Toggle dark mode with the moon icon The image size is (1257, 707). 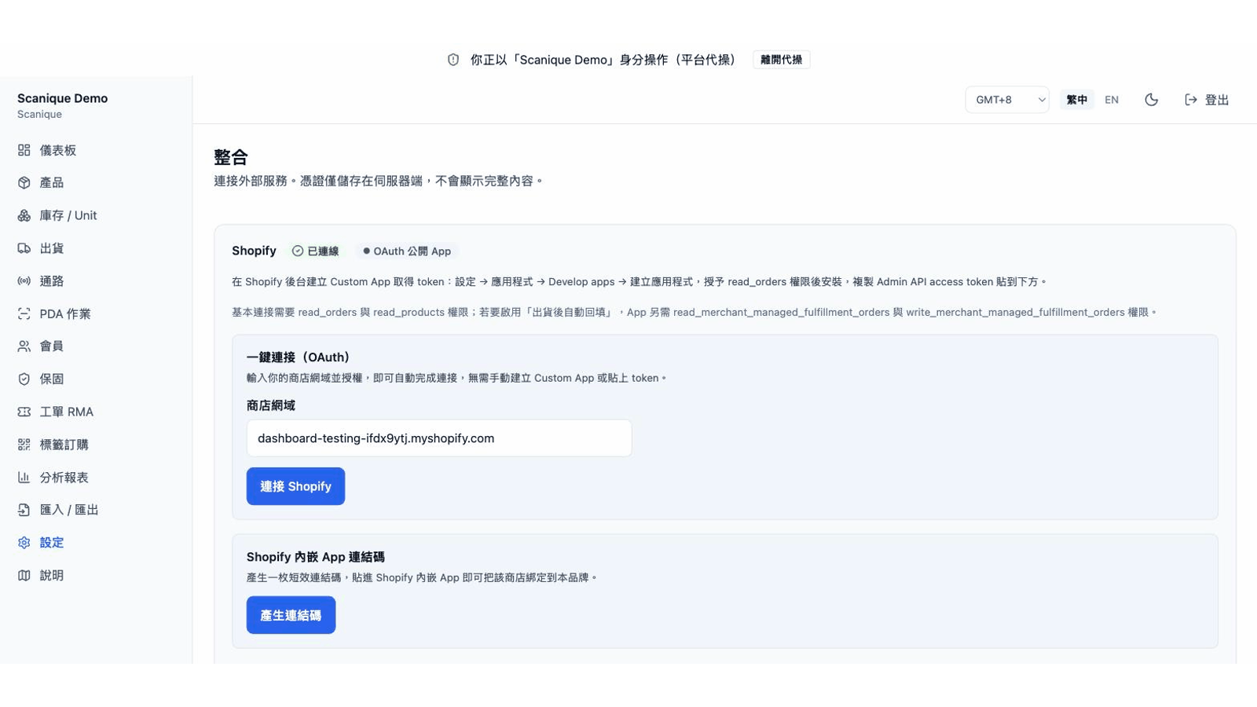point(1152,100)
